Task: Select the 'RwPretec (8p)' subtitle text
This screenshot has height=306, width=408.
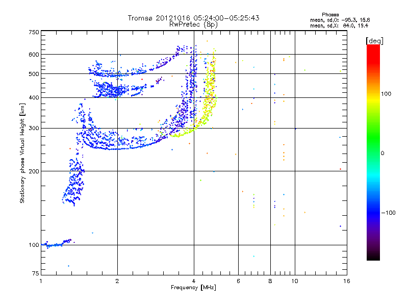Action: pyautogui.click(x=193, y=24)
